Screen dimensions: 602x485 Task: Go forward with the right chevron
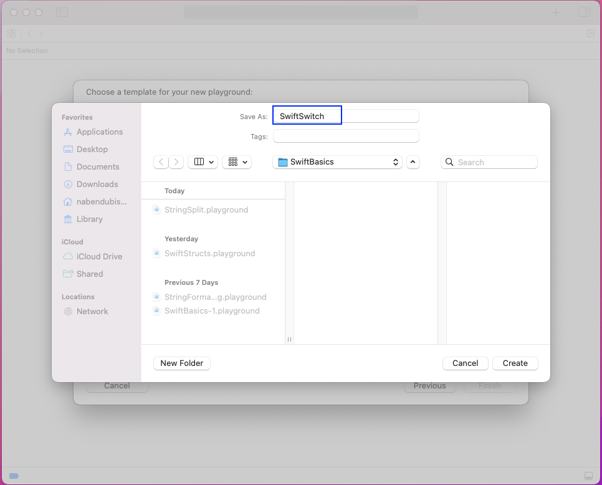click(x=176, y=162)
